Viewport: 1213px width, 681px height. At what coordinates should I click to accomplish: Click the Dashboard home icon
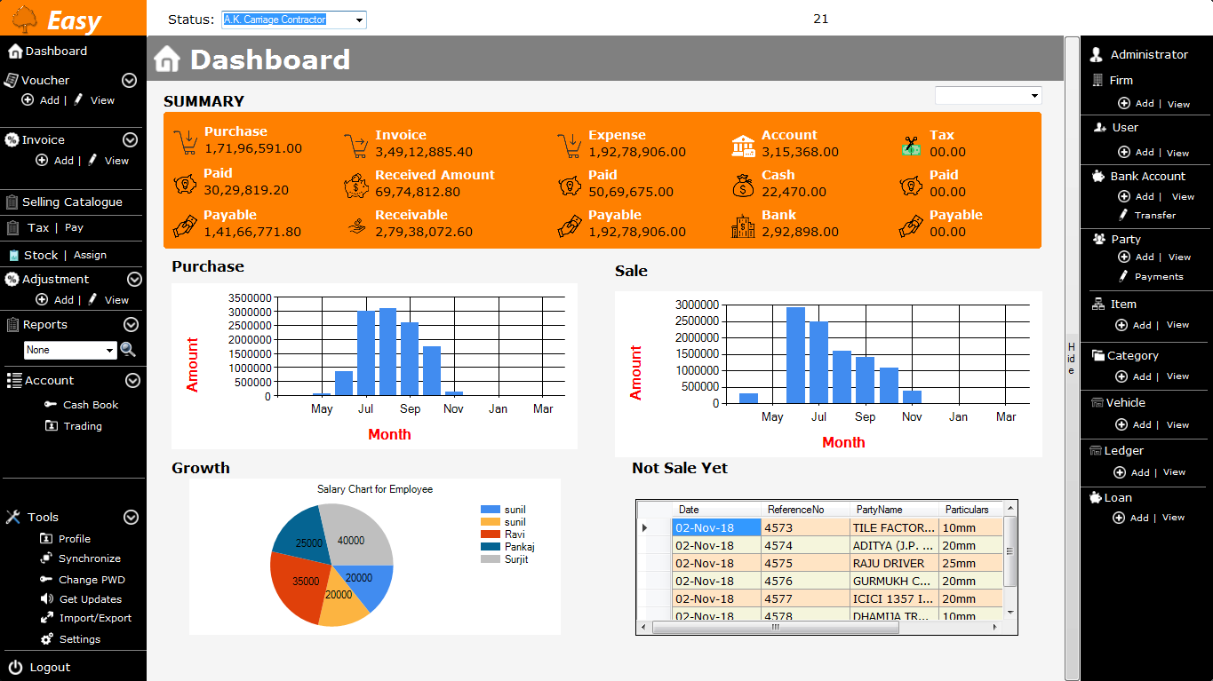point(13,51)
